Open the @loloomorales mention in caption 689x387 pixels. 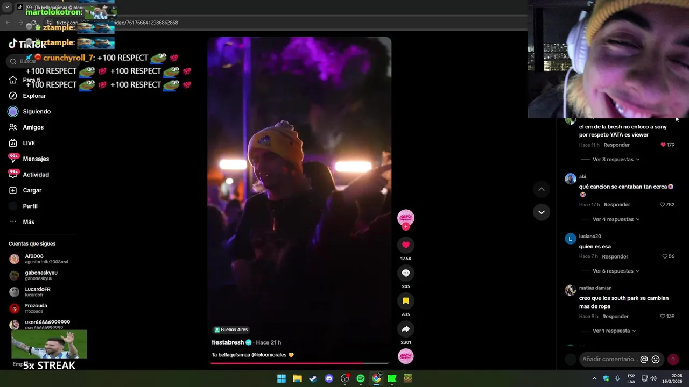tap(269, 355)
